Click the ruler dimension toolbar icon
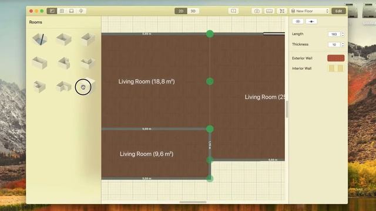 tap(269, 11)
